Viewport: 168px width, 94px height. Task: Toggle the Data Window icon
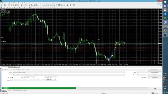11,5
